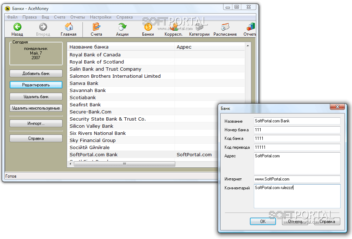This screenshot has width=352, height=239.
Task: Click the Удалить неиспользуемые button
Action: [x=36, y=108]
